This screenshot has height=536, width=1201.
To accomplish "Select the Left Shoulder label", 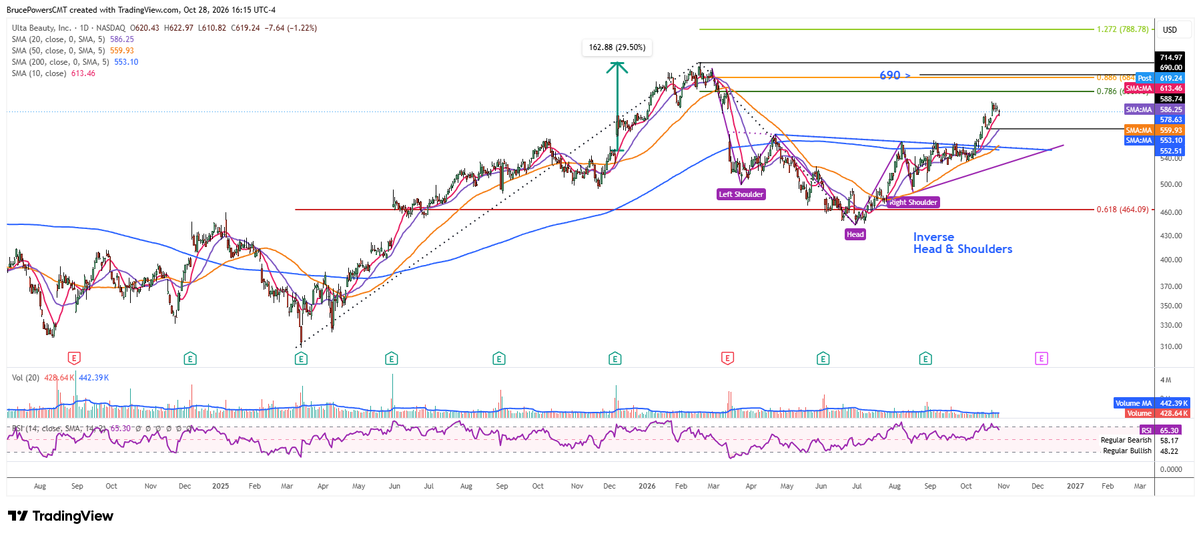I will 741,194.
